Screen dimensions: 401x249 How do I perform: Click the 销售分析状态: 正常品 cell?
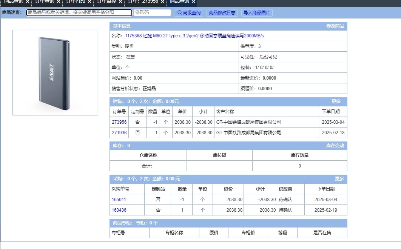click(174, 88)
